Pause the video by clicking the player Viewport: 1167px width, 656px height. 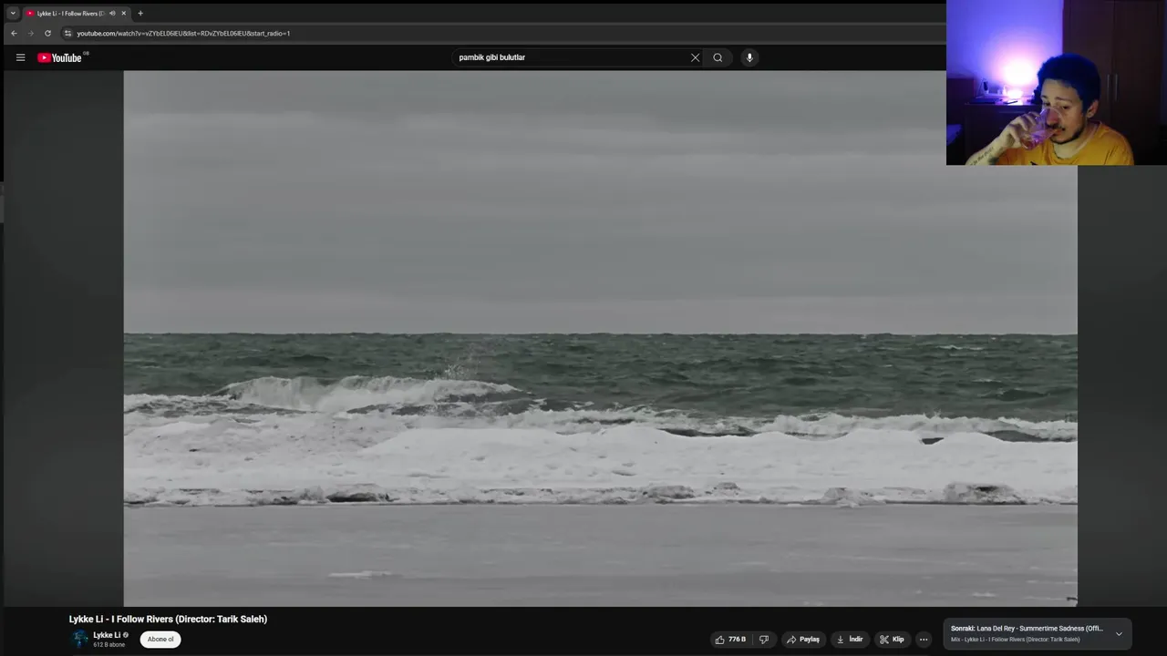click(600, 338)
